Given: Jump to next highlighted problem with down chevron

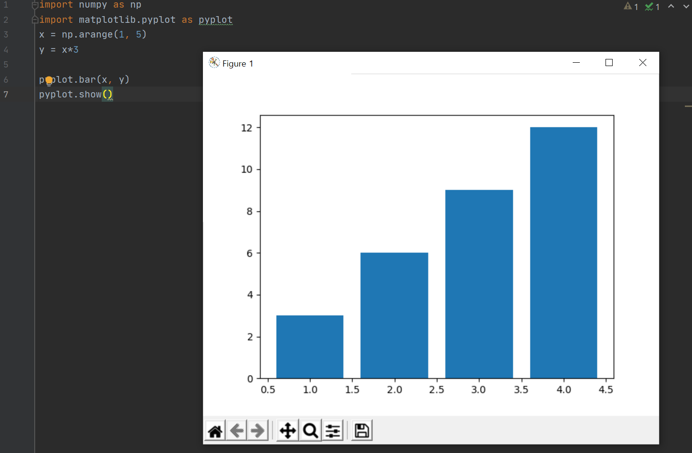Looking at the screenshot, I should [686, 6].
